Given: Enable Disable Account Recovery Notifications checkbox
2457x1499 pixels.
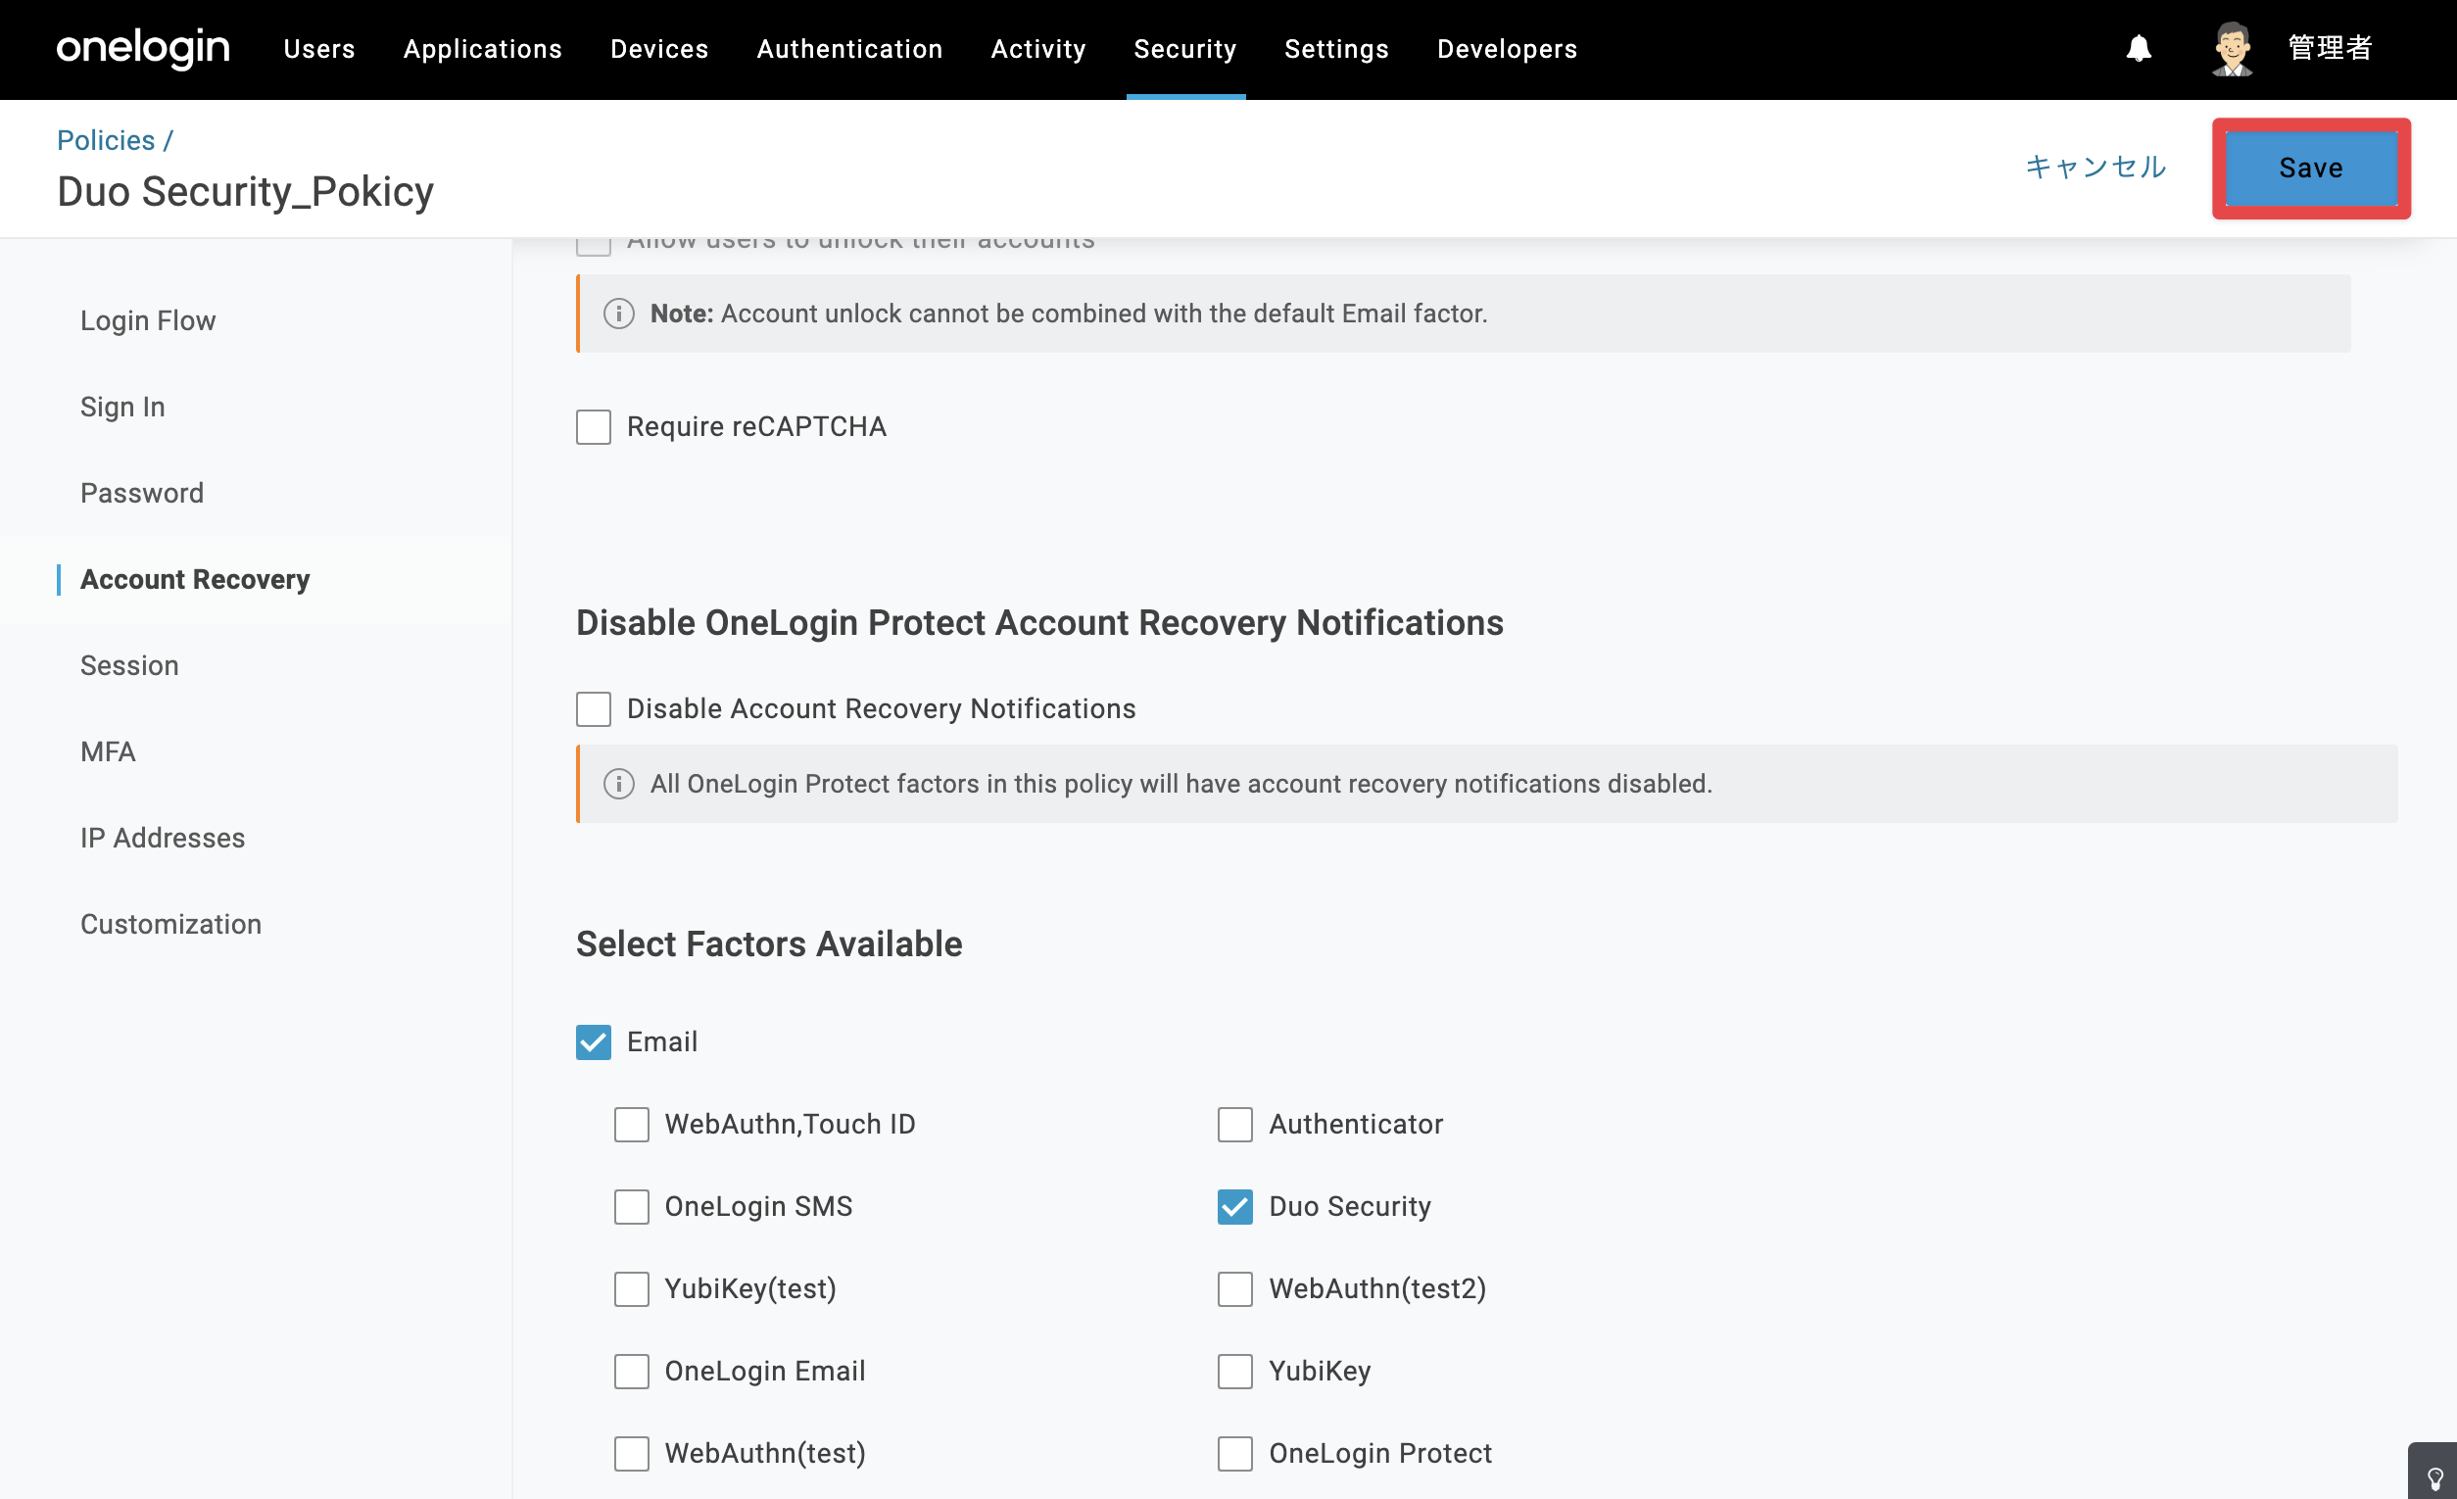Looking at the screenshot, I should pyautogui.click(x=594, y=709).
